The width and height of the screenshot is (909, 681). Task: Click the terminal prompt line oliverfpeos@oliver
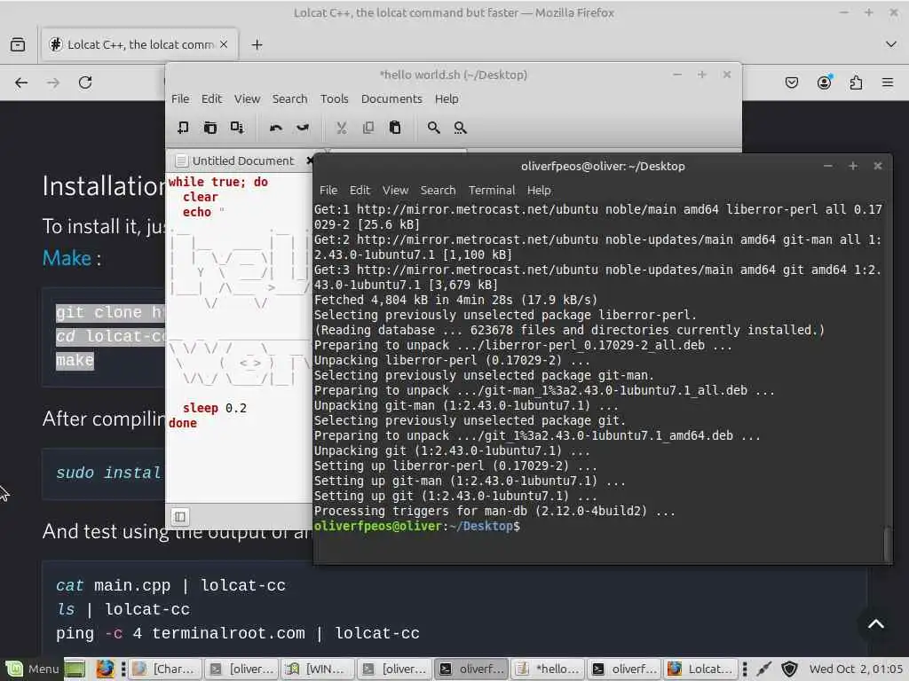point(417,526)
